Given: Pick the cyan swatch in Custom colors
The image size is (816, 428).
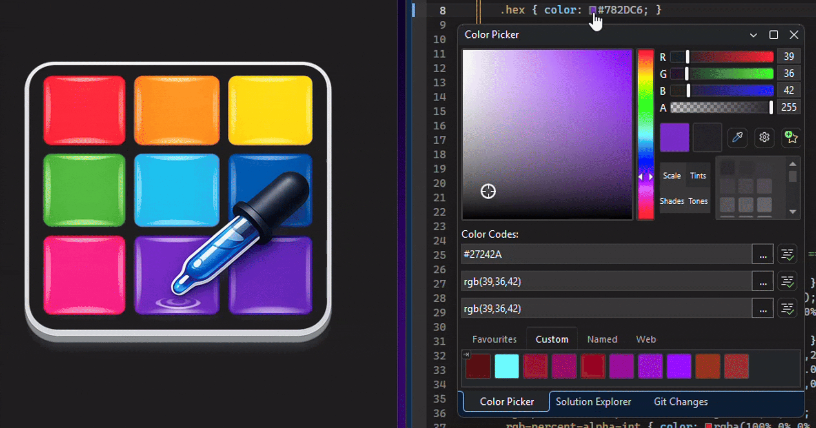Looking at the screenshot, I should coord(506,366).
